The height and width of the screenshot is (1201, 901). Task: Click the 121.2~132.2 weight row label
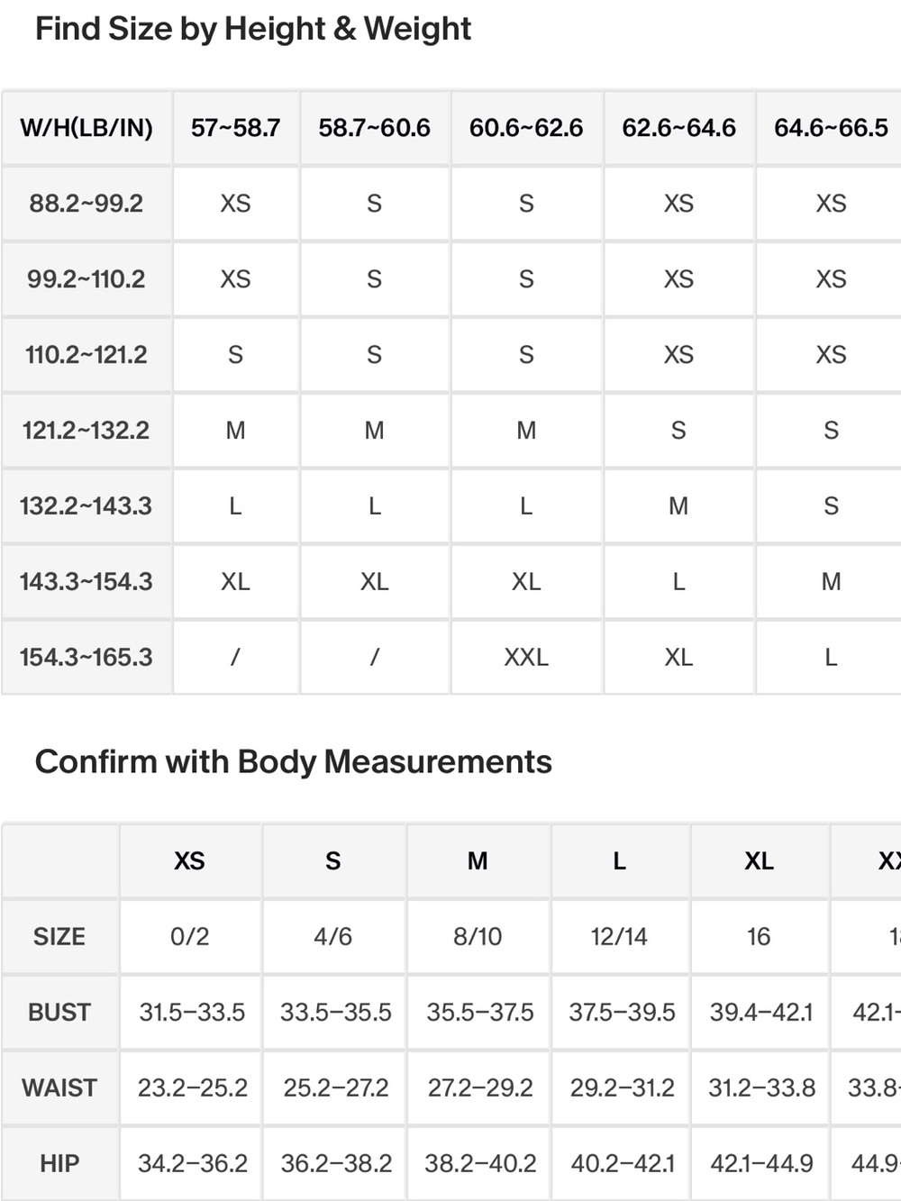pos(86,431)
